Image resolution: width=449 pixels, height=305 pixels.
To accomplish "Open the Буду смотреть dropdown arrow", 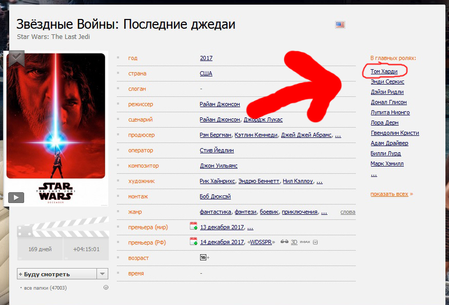I will click(x=103, y=274).
